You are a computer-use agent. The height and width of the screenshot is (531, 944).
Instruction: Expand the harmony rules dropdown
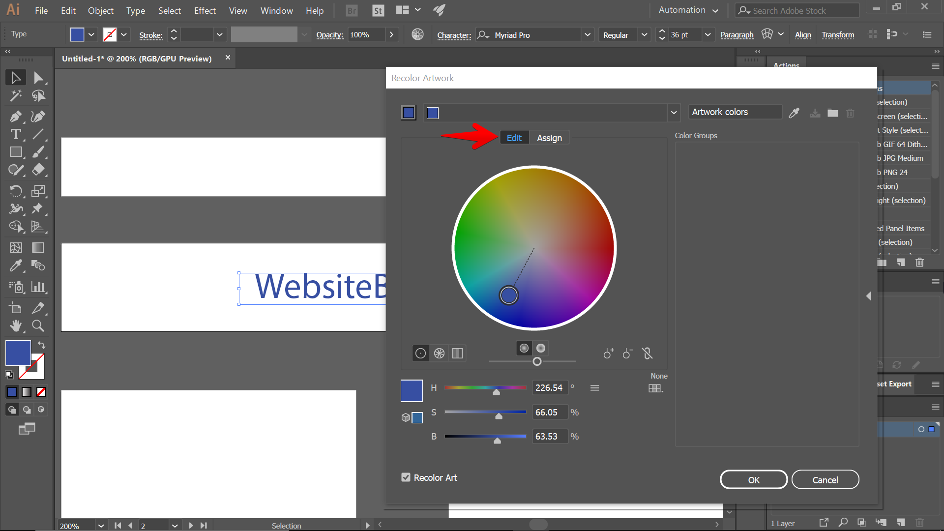point(674,113)
